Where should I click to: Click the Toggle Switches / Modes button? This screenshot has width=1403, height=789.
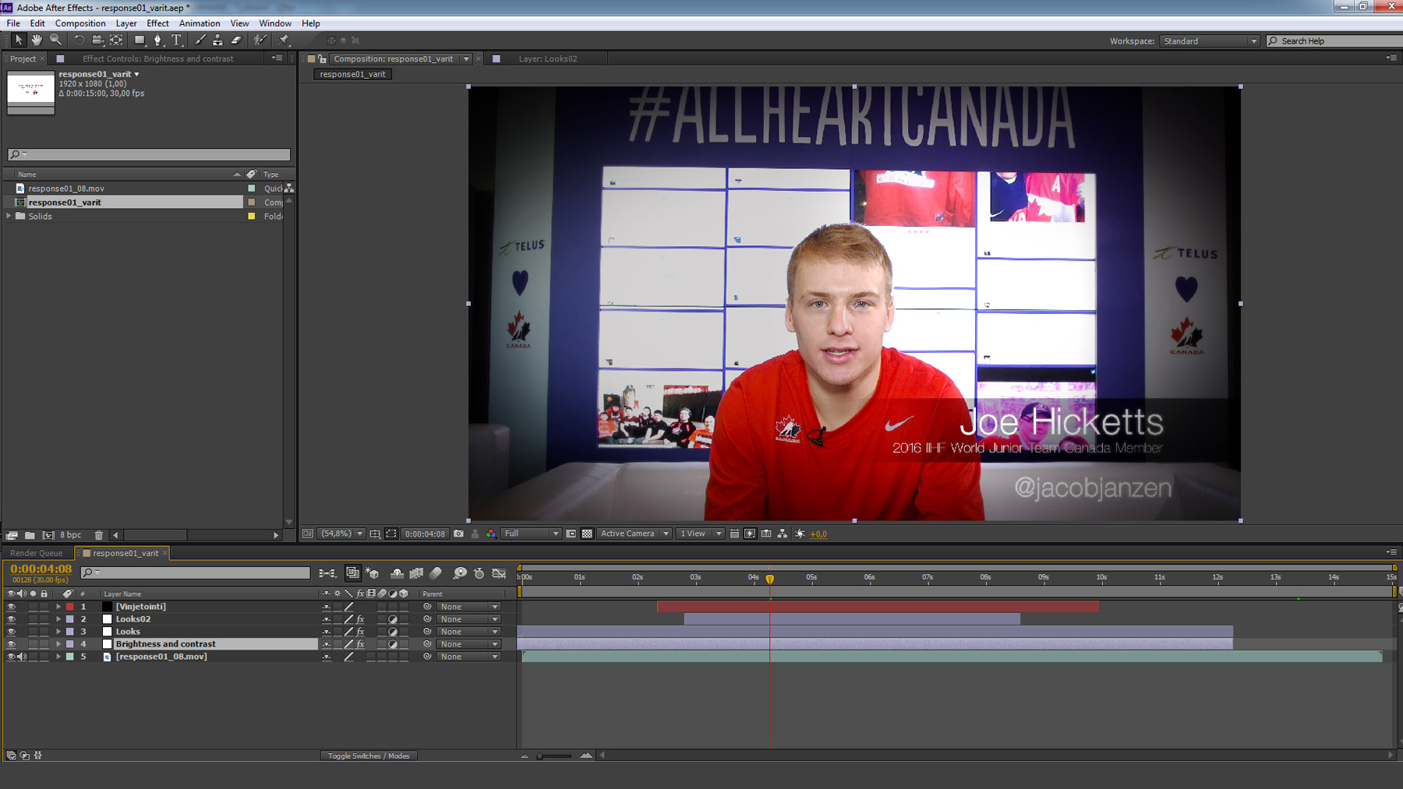click(x=368, y=756)
